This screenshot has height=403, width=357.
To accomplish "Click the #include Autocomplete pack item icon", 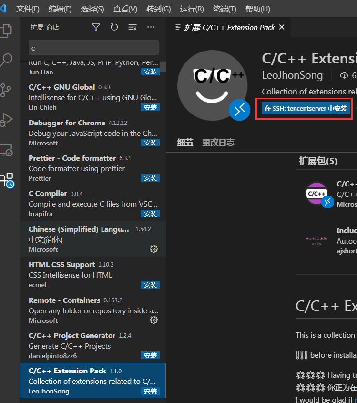I will [x=316, y=240].
